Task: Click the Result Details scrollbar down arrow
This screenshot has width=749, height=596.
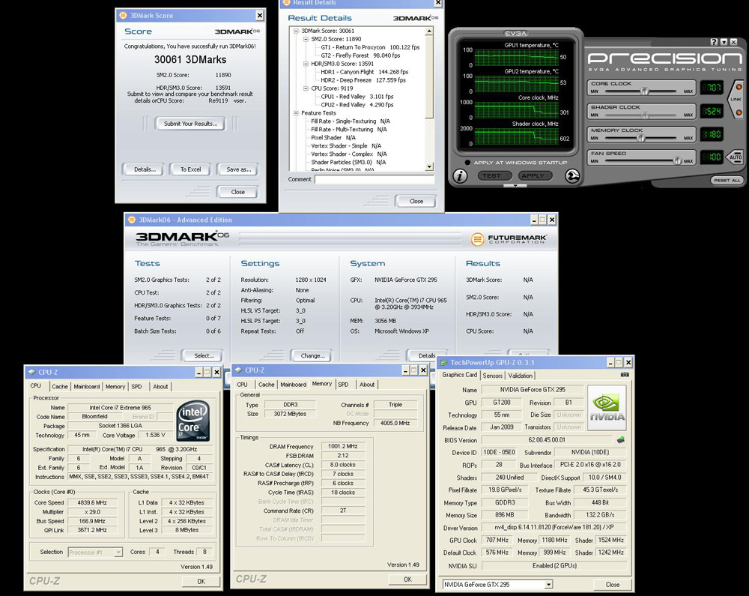Action: pos(429,166)
